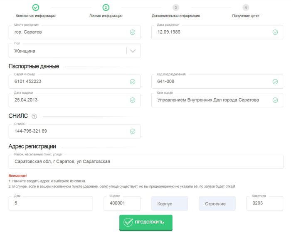Click the validation checkmark in Код подразделения
Image resolution: width=291 pixels, height=233 pixels.
275,82
